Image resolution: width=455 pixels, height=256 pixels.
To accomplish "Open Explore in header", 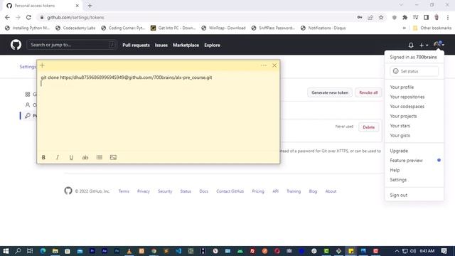I will point(212,45).
